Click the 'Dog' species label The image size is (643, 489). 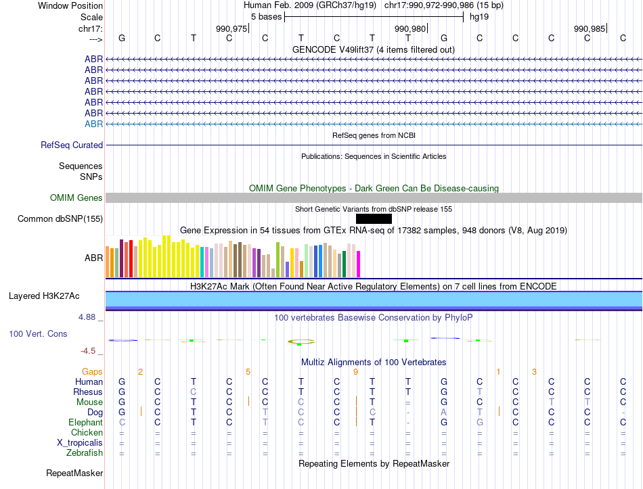tap(95, 413)
